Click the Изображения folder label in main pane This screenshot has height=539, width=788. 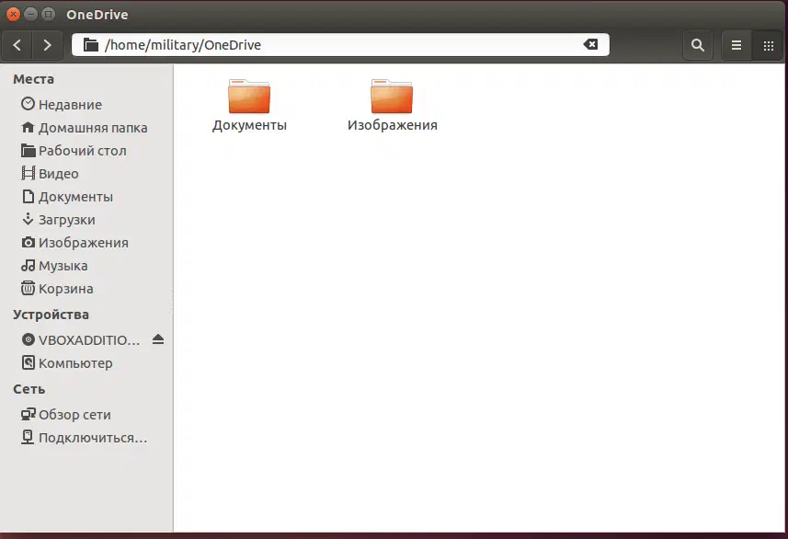pos(393,125)
